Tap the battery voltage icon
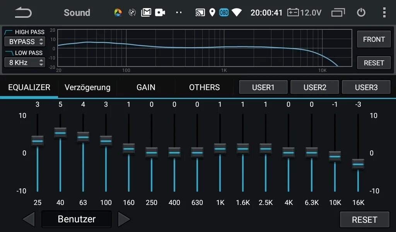Image resolution: width=396 pixels, height=232 pixels. tap(293, 12)
